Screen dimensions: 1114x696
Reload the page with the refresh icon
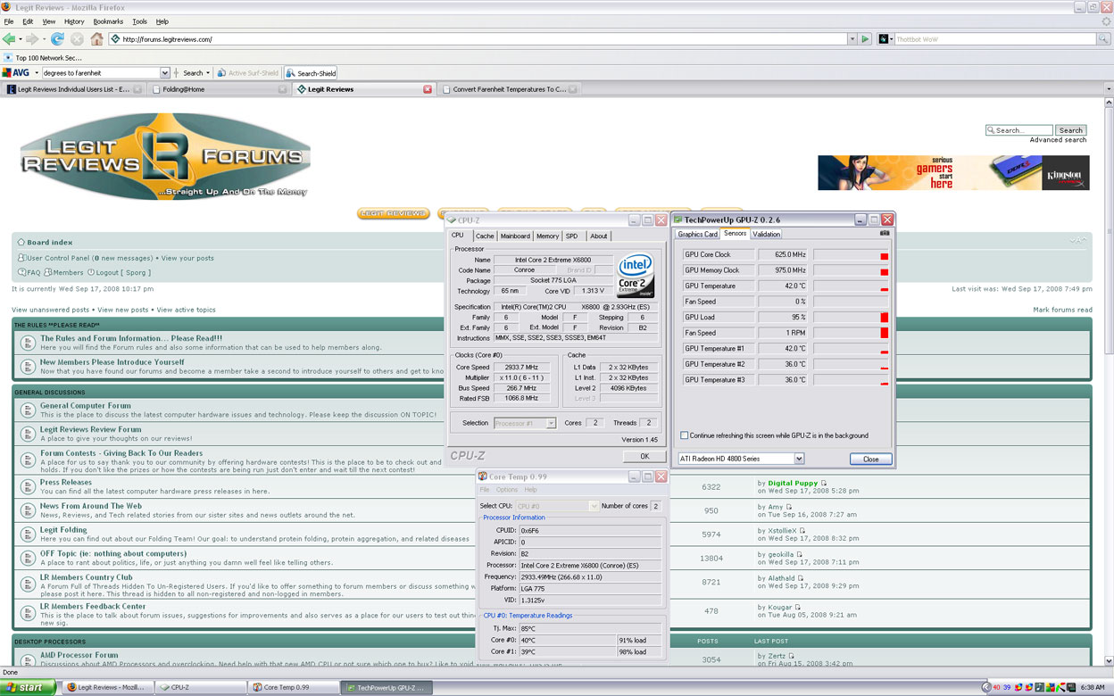tap(57, 39)
